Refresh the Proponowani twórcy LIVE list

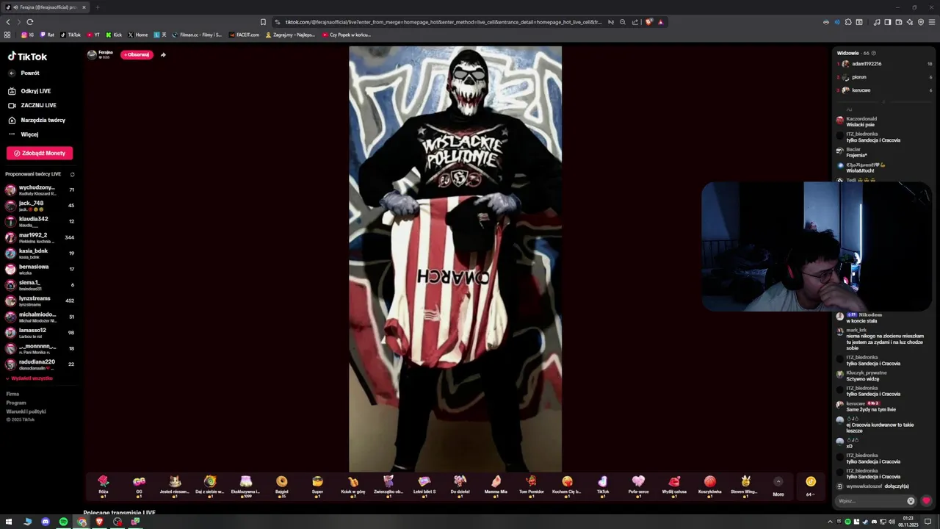[72, 174]
